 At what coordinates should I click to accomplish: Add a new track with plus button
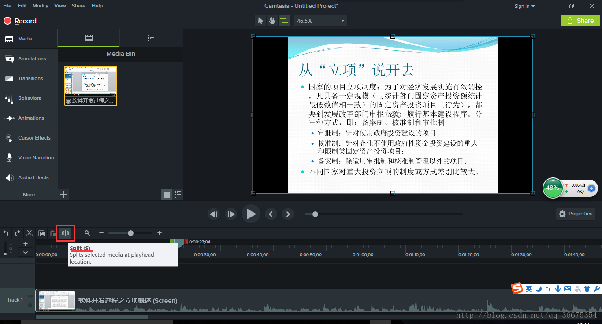pos(26,244)
